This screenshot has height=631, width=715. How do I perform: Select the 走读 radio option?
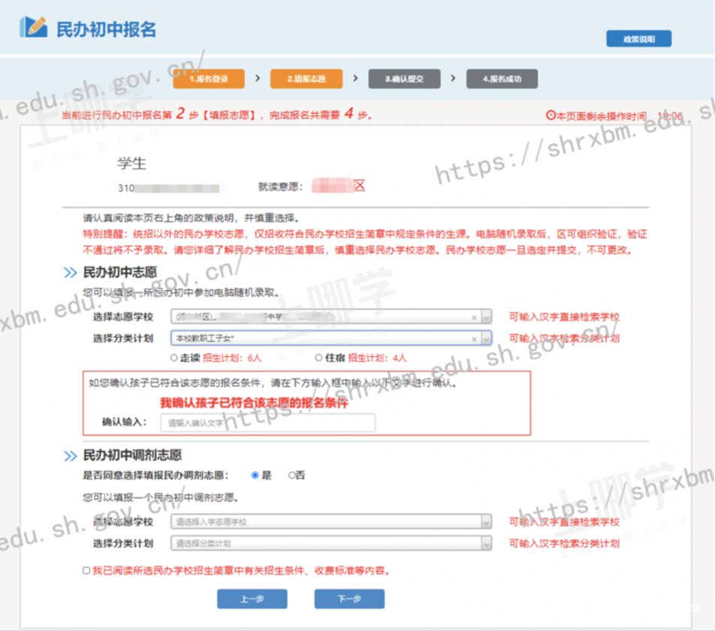[174, 358]
